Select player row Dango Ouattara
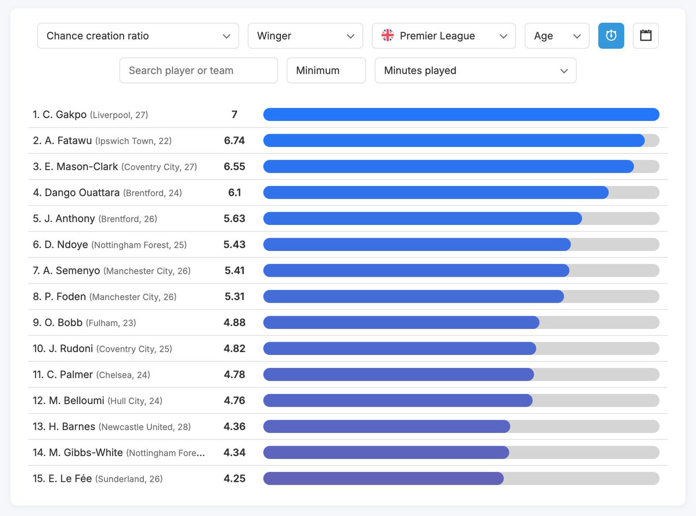 click(x=348, y=192)
